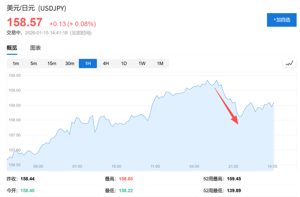The height and width of the screenshot is (197, 300).
Task: Set the chart to 1D period
Action: [x=124, y=63]
